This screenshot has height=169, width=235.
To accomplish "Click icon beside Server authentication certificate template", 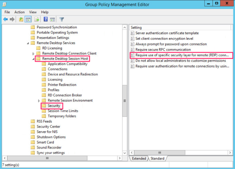I will click(x=132, y=33).
